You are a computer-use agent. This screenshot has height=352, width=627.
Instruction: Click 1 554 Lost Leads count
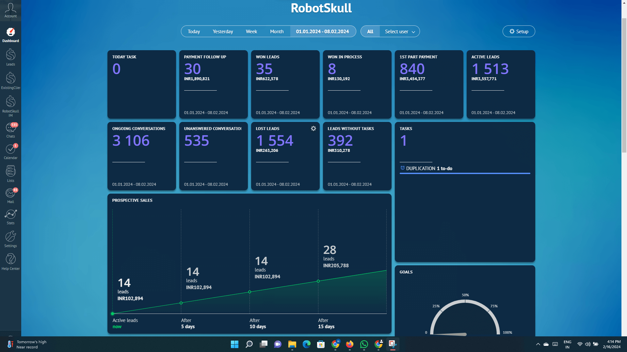pos(275,140)
